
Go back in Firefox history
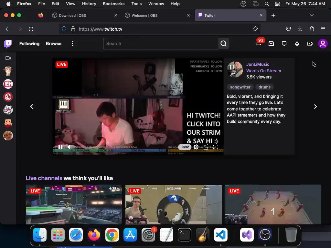pyautogui.click(x=8, y=29)
